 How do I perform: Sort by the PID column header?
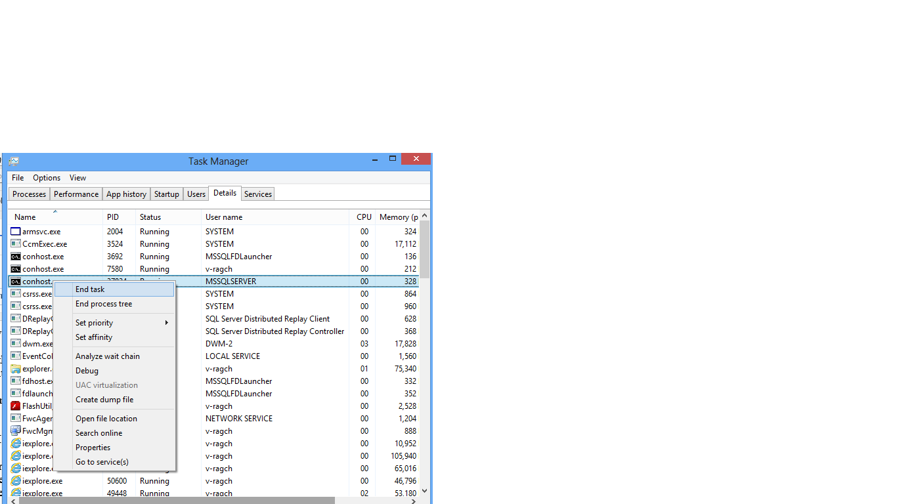tap(120, 217)
